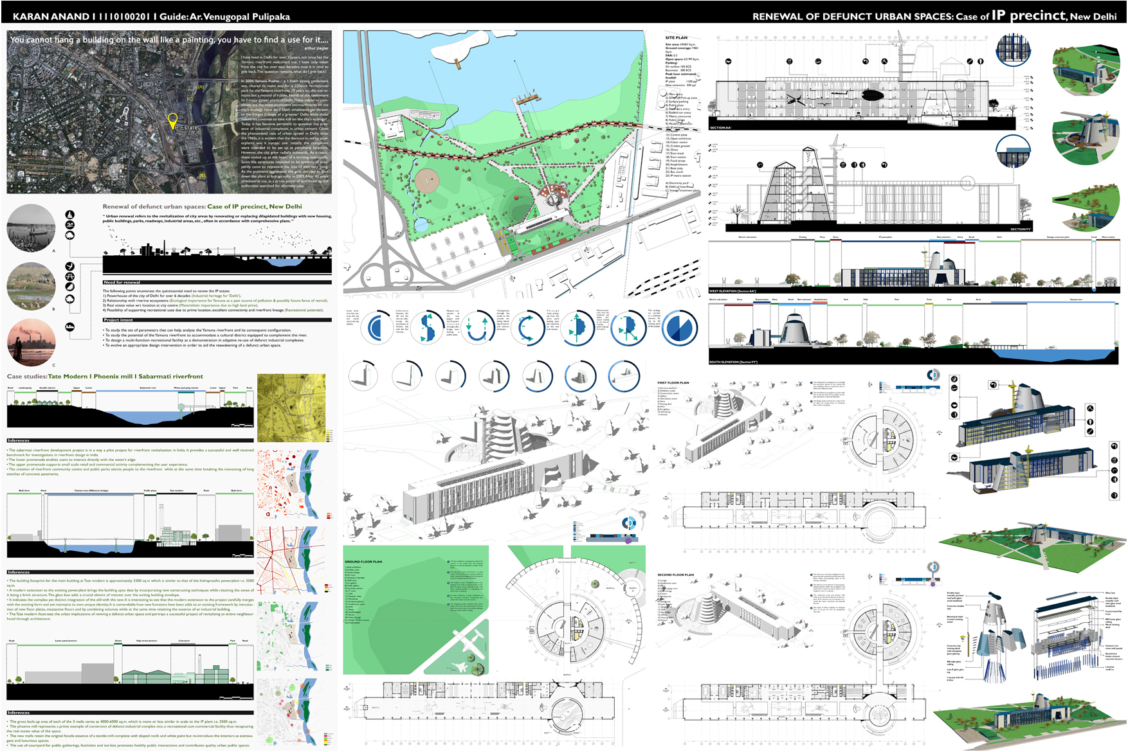The image size is (1128, 752).
Task: Click the ice cream cone icon near the axonometric
Action: coord(1090,422)
